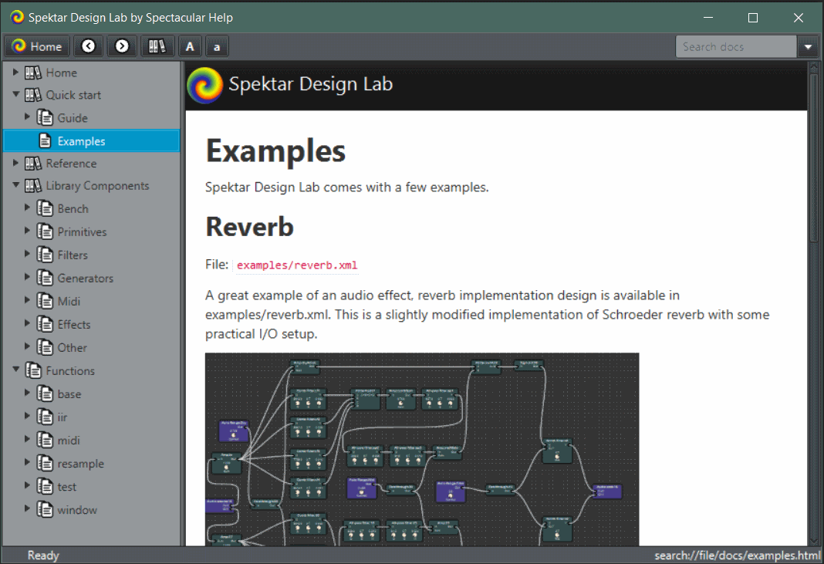The width and height of the screenshot is (824, 564).
Task: Click the Spektar spiral logo in header
Action: tap(205, 85)
